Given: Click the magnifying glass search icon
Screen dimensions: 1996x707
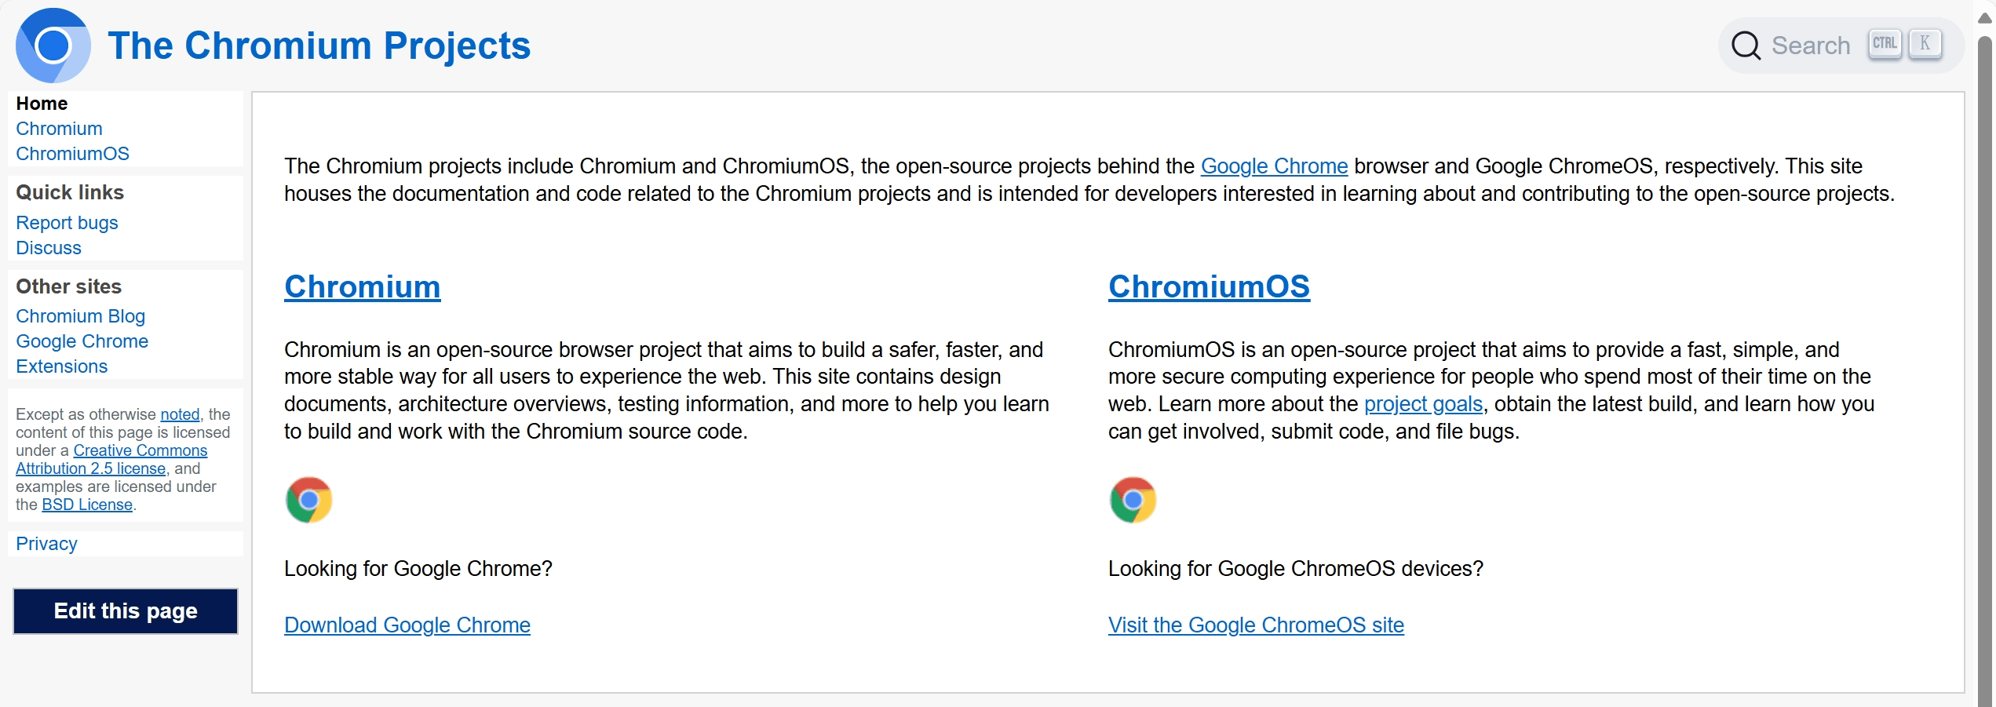Looking at the screenshot, I should 1745,46.
